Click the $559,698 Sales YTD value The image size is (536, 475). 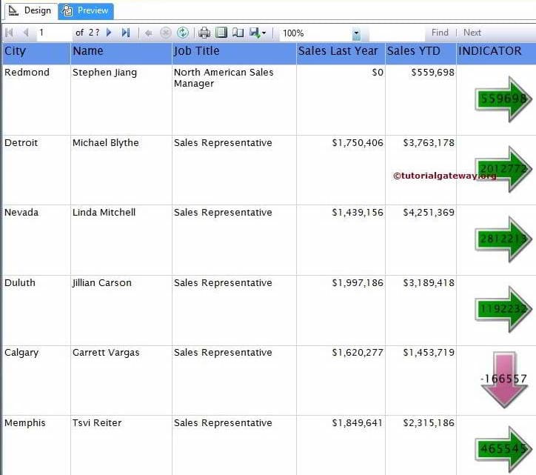(433, 72)
